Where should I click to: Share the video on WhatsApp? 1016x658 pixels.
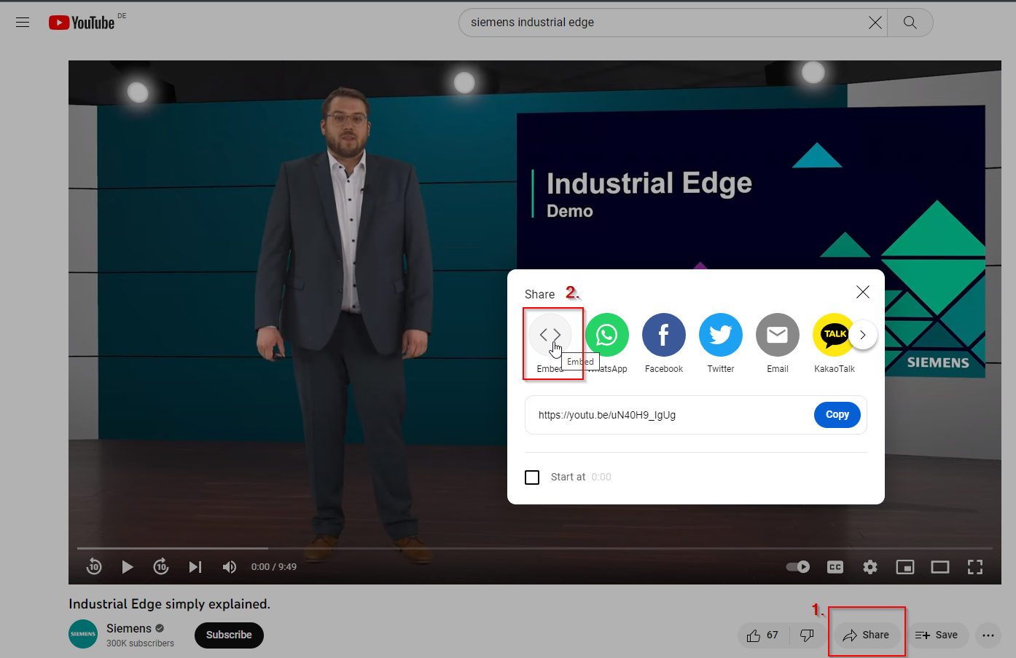(x=607, y=334)
